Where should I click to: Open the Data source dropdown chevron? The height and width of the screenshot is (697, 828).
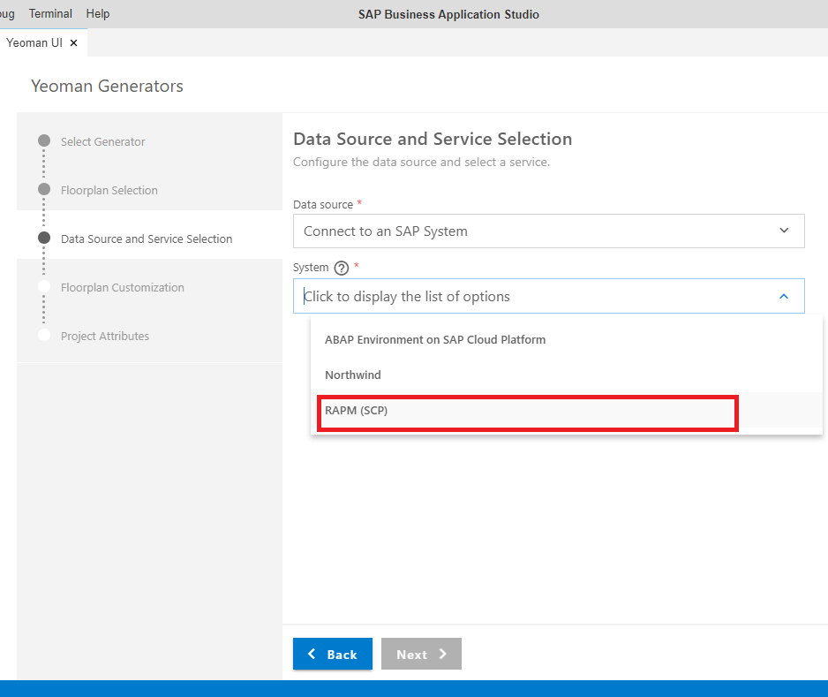click(783, 230)
